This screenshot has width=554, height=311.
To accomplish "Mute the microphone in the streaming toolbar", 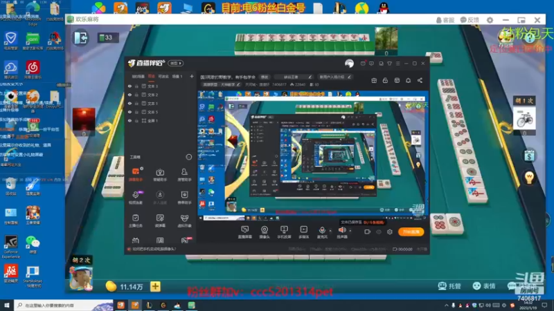I will pyautogui.click(x=322, y=232).
